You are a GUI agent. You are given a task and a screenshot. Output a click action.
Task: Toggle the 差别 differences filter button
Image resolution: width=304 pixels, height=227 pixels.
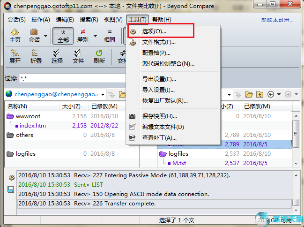(x=83, y=36)
